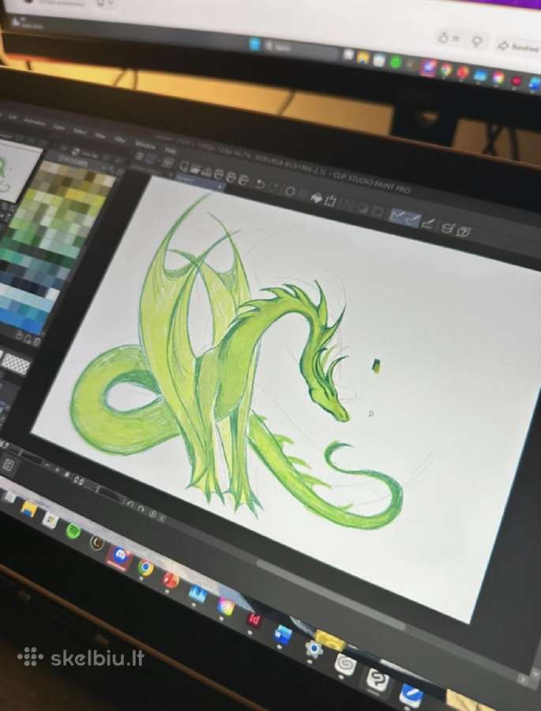Image resolution: width=541 pixels, height=711 pixels.
Task: Click Windows Start button on upper monitor
Action: click(254, 44)
